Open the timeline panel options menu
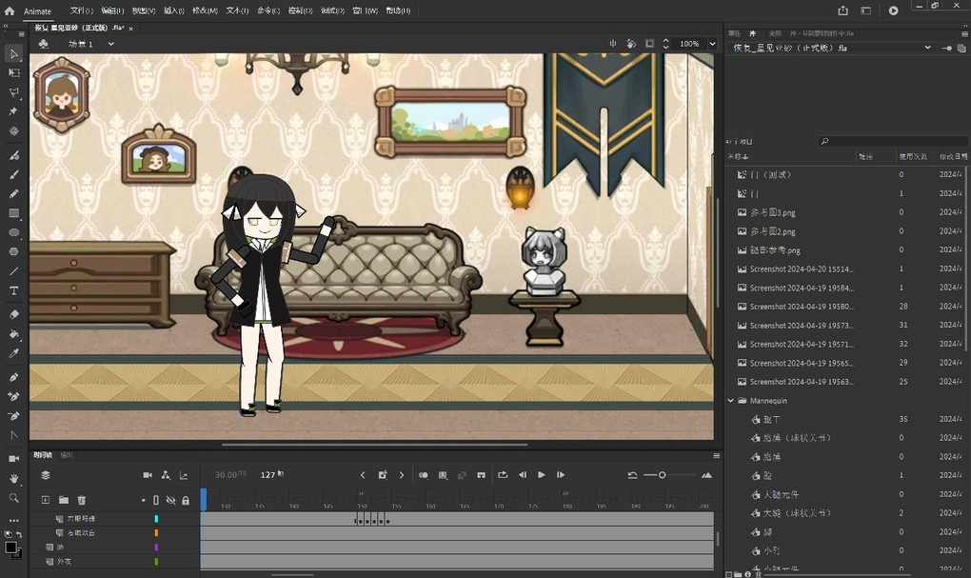Screen dimensions: 971x578 click(x=717, y=455)
